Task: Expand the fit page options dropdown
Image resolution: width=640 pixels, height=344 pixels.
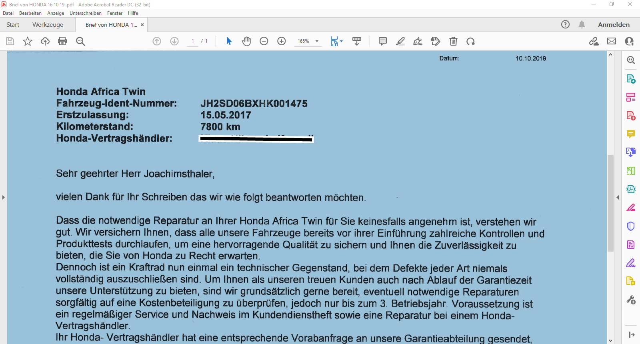Action: coord(341,41)
